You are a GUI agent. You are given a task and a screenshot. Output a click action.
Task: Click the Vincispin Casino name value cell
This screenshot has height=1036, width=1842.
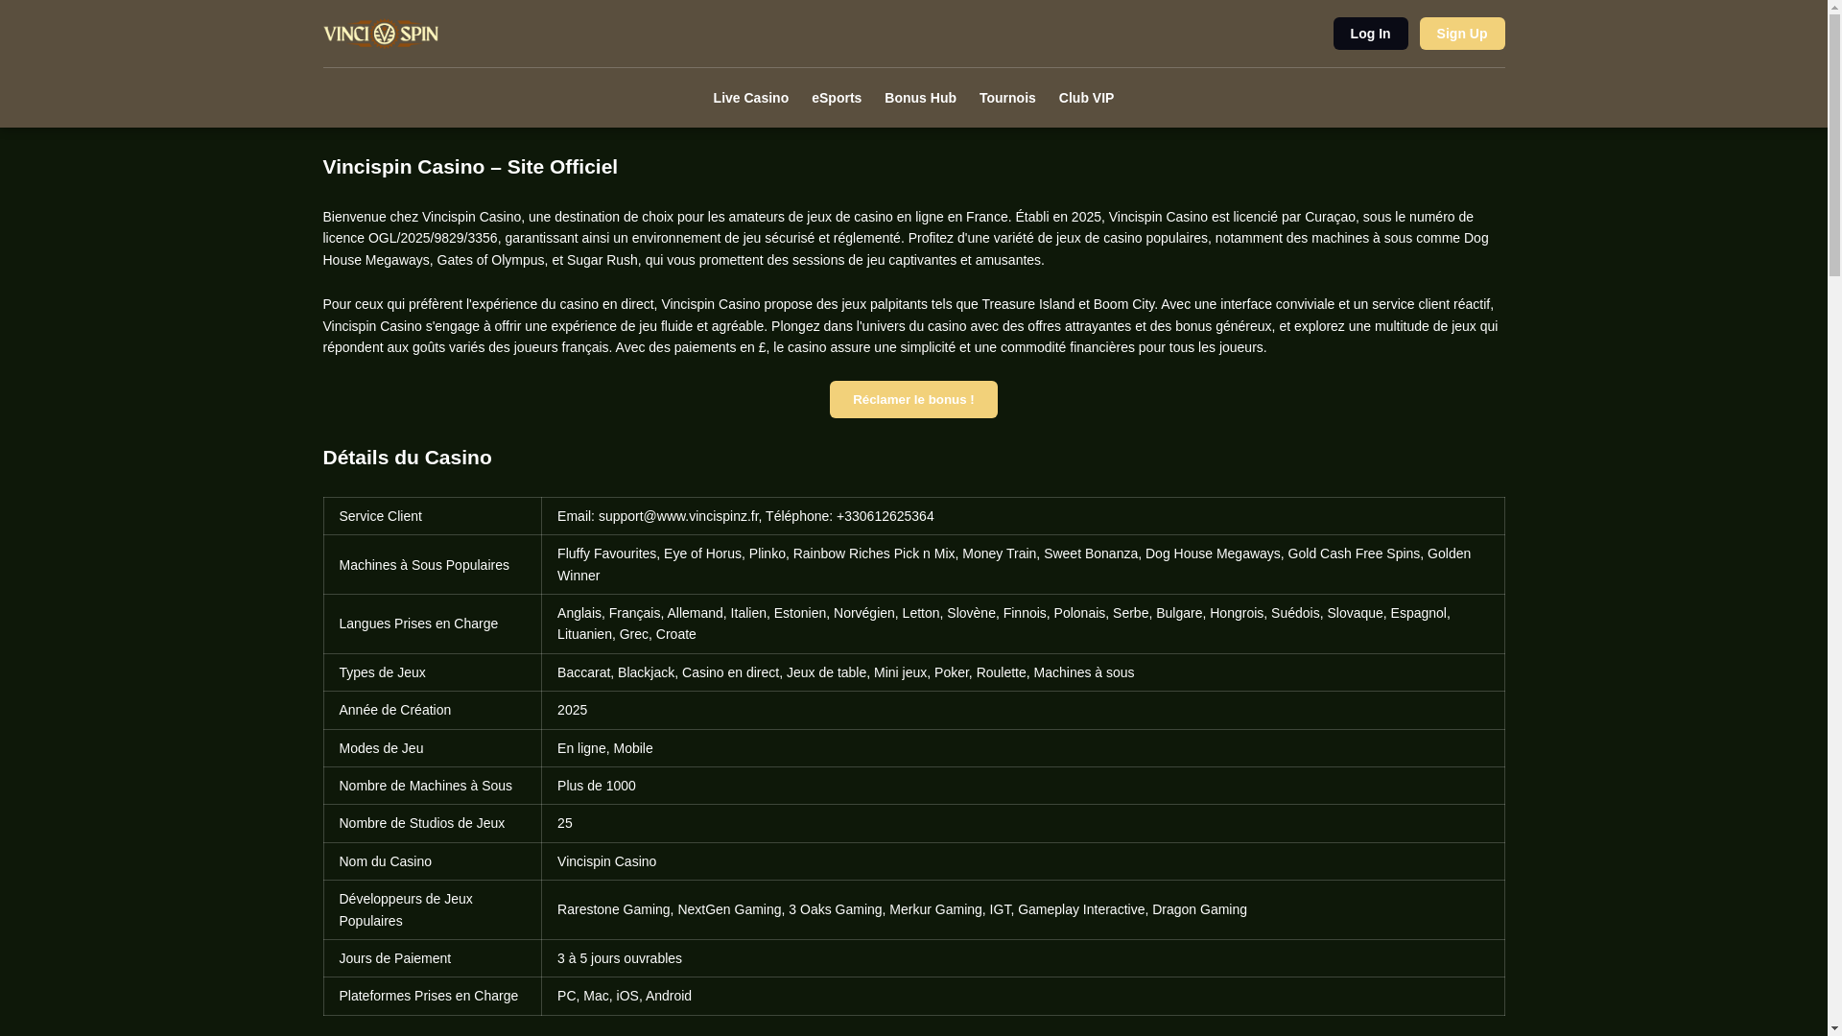click(x=1023, y=861)
